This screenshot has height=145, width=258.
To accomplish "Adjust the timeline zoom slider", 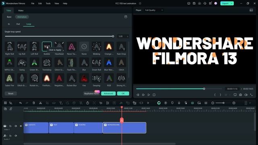I will pos(224,103).
